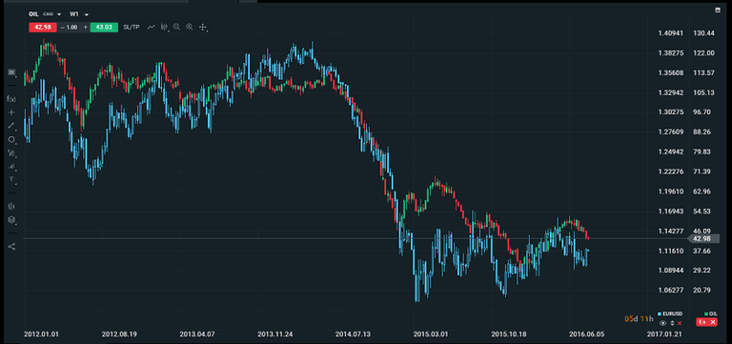732x344 pixels.
Task: Switch to line chart type icon
Action: click(151, 27)
